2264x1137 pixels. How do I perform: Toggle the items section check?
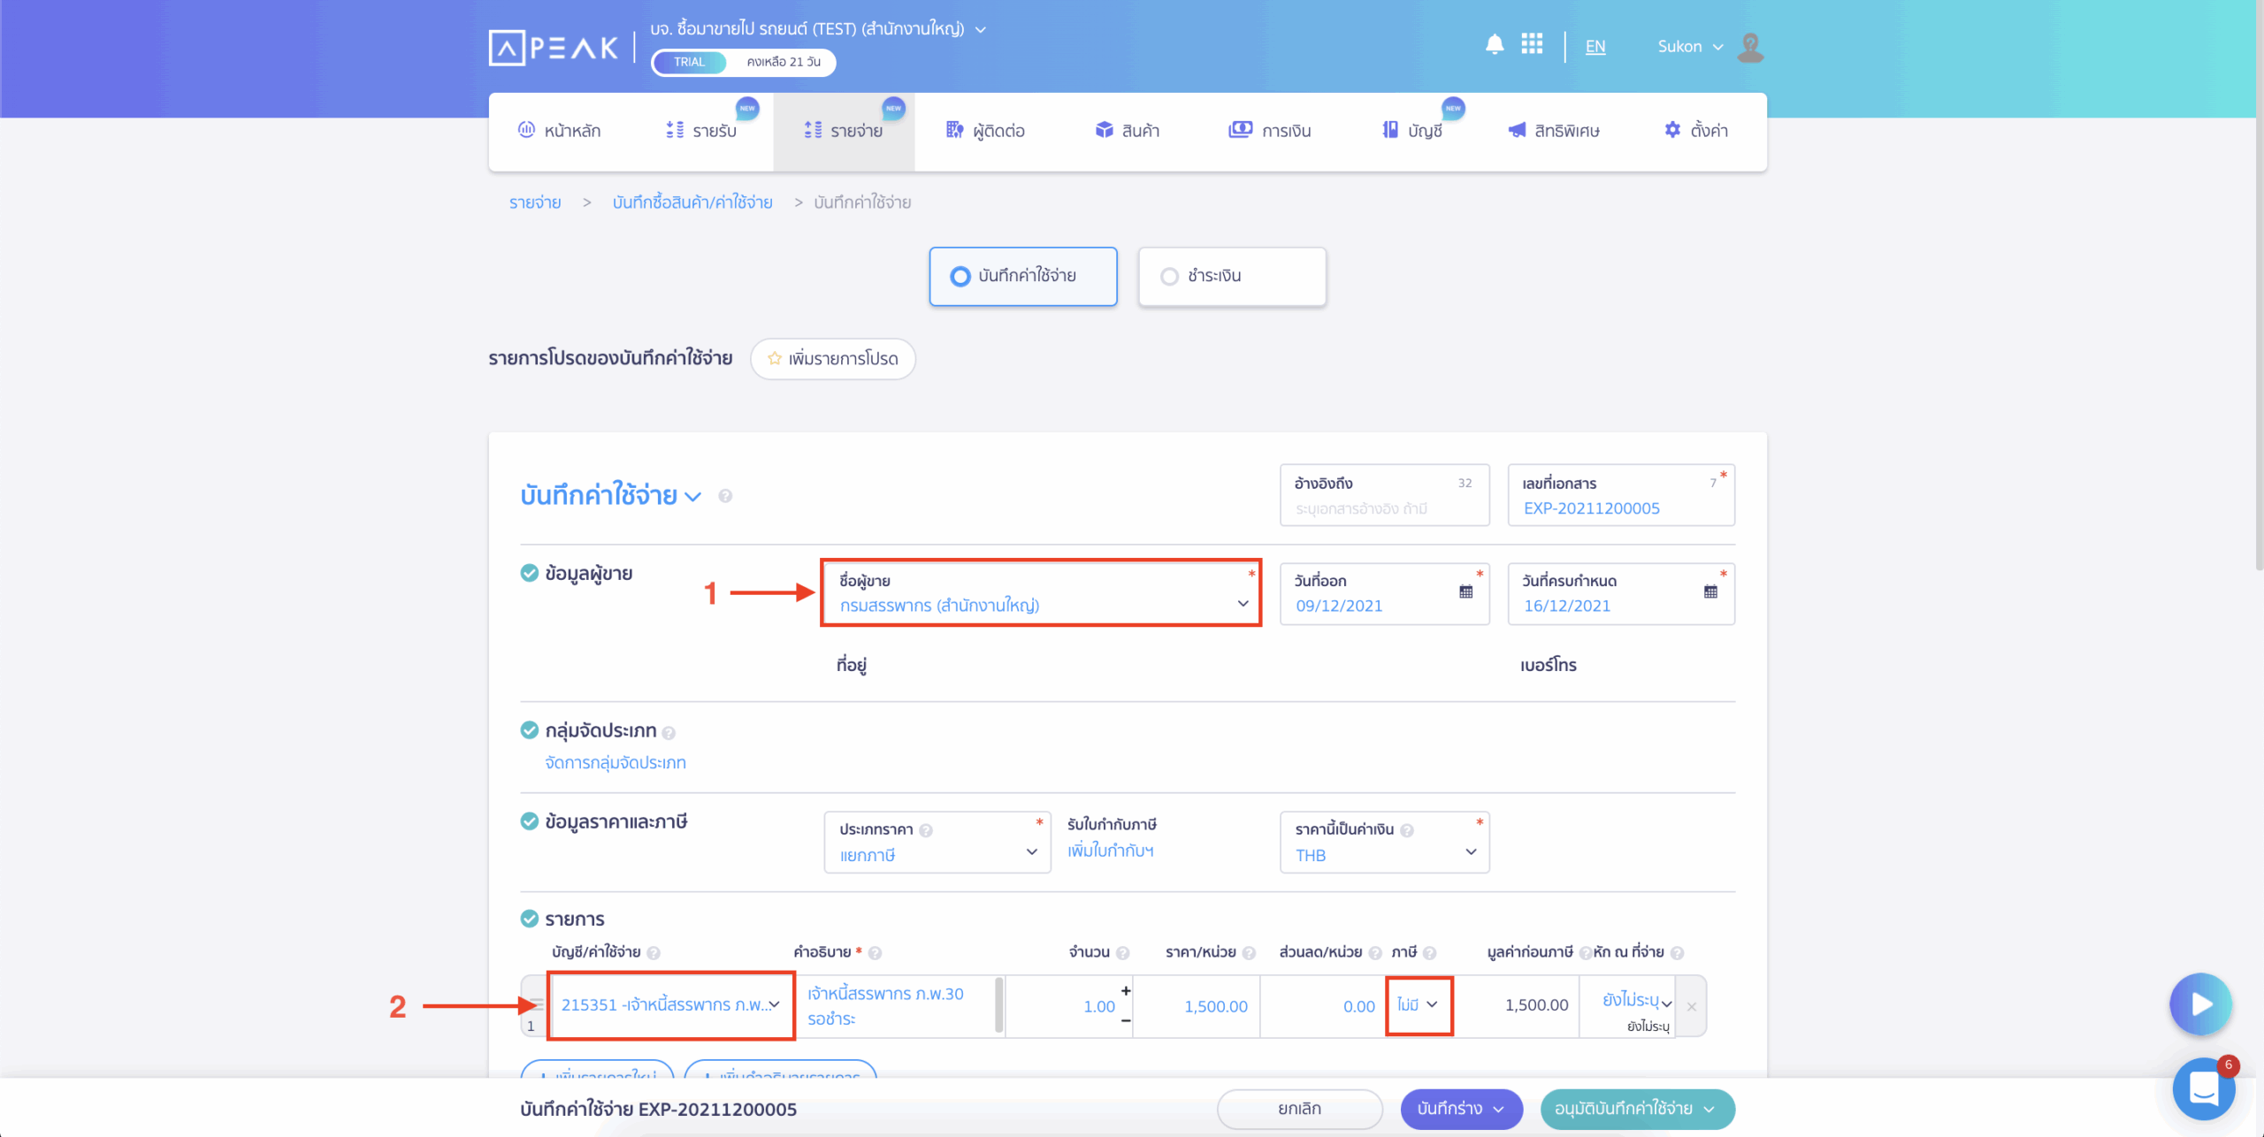[529, 919]
